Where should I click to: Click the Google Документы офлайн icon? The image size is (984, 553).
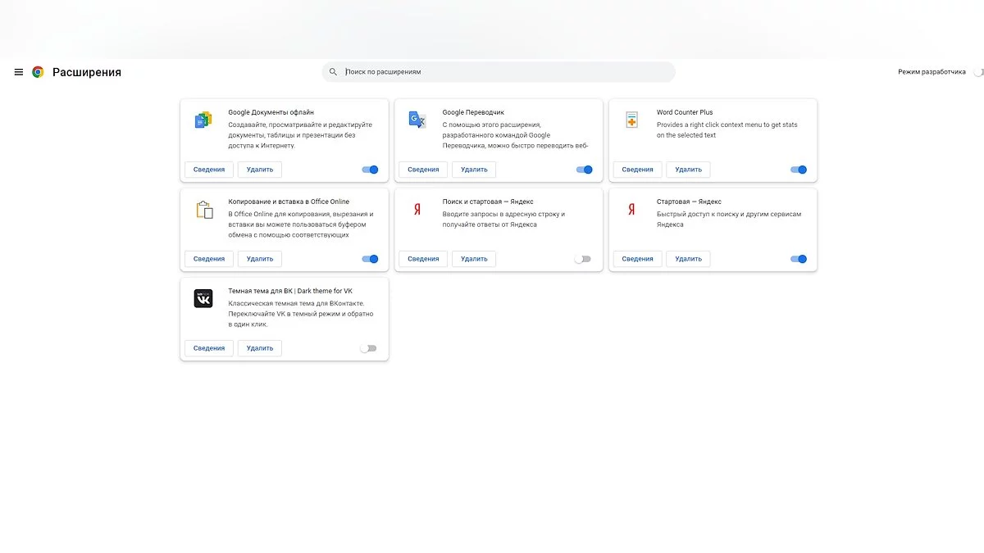203,120
